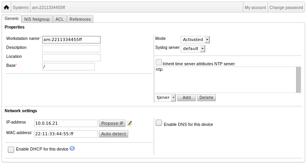Screen dimensions: 307x165
Task: Expand the Syslog server dropdown
Action: 193,48
